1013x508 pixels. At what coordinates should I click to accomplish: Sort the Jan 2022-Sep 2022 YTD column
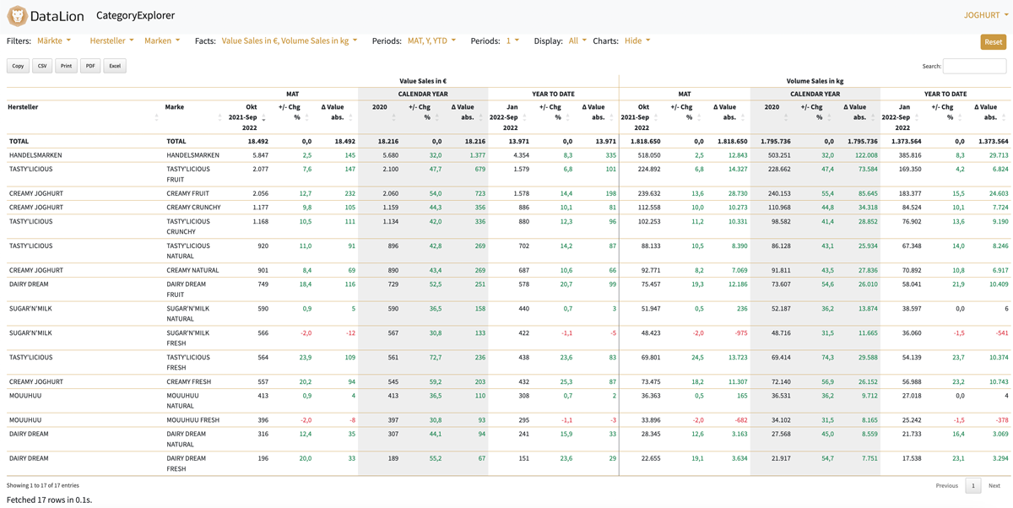point(525,119)
